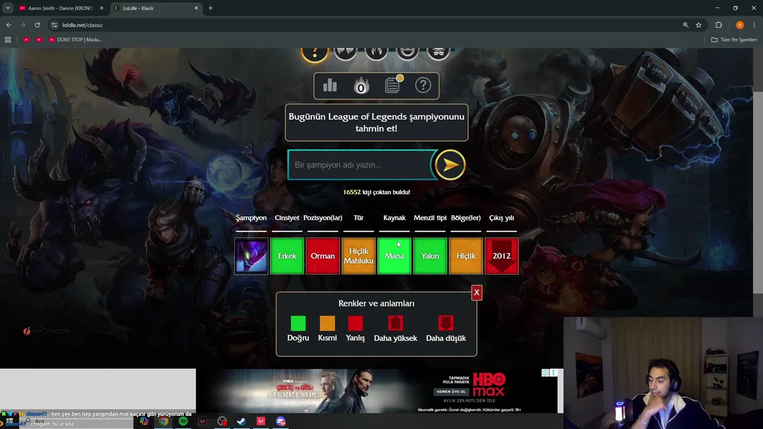
Task: Open the Chrome extensions puzzle icon
Action: pos(719,25)
